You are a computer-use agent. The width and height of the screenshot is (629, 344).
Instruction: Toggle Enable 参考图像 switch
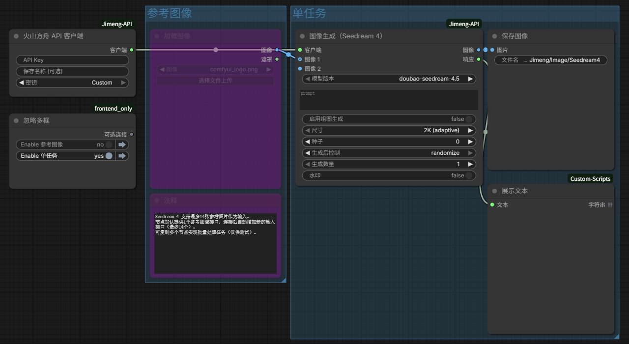click(109, 144)
